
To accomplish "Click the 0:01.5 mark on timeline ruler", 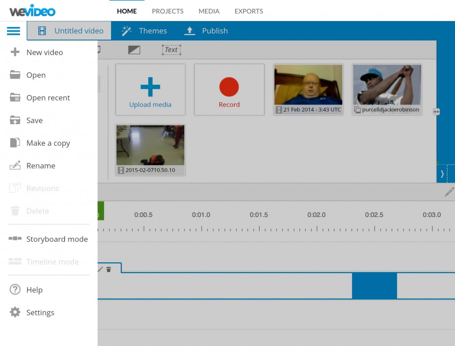I will [x=259, y=215].
